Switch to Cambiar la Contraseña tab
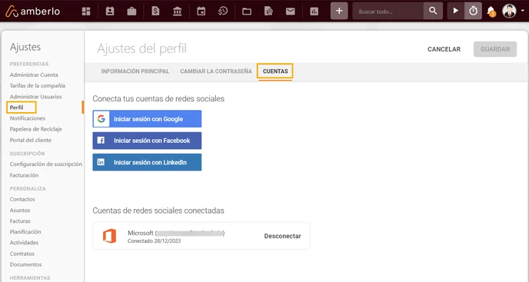This screenshot has width=529, height=282. 216,71
